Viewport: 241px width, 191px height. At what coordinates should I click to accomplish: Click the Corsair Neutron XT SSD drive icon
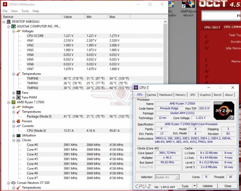click(14, 183)
